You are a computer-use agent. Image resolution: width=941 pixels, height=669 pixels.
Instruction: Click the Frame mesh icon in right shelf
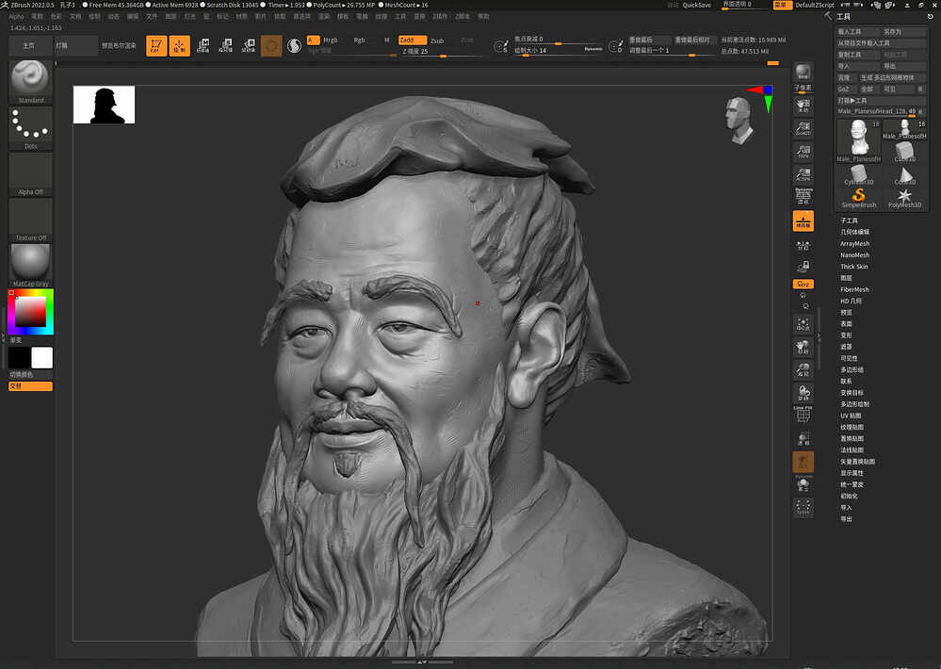tap(803, 325)
